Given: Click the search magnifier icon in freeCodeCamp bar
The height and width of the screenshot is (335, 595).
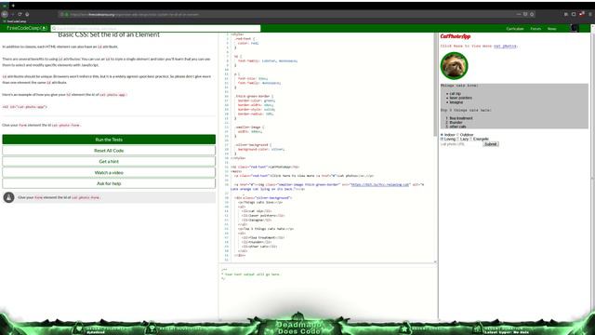Looking at the screenshot, I should (54, 29).
